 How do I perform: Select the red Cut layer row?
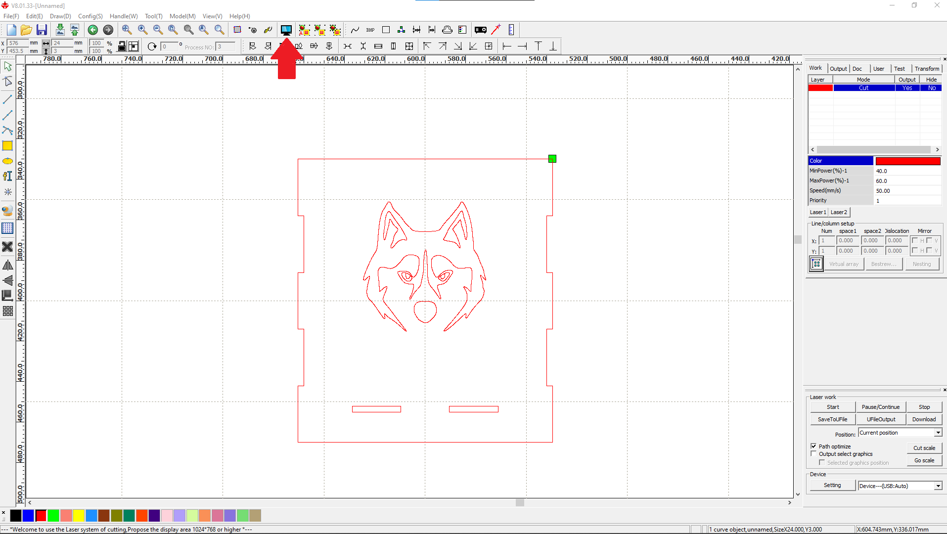[x=875, y=88]
